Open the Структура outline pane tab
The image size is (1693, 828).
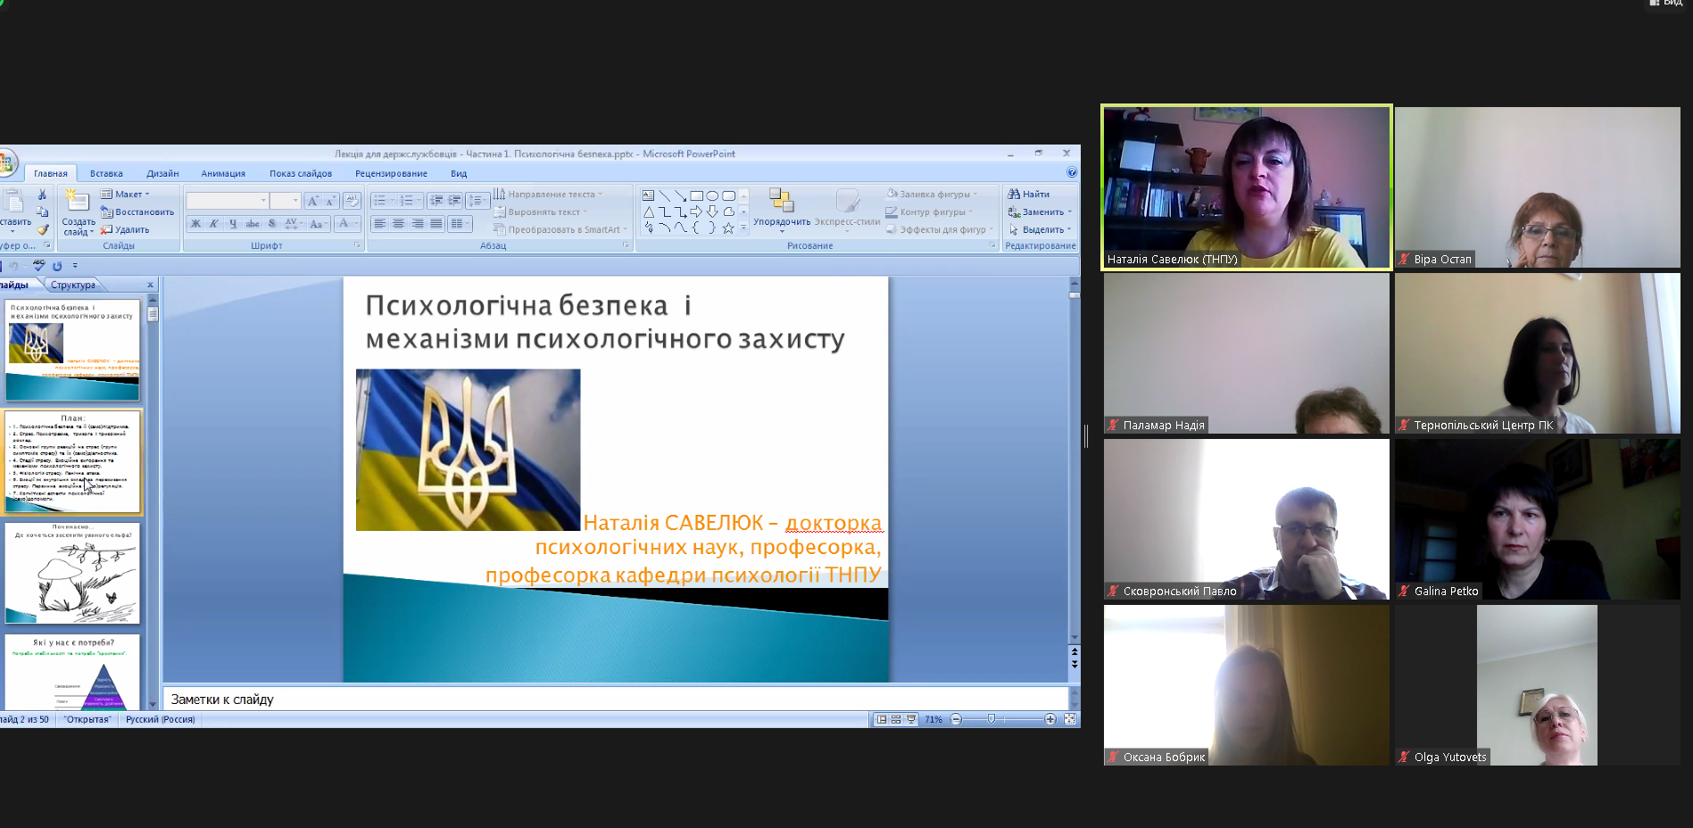[x=73, y=286]
